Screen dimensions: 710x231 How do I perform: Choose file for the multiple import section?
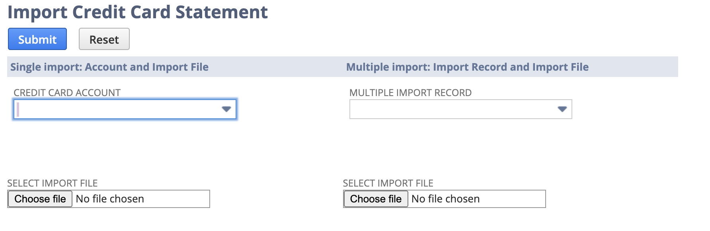pos(375,199)
